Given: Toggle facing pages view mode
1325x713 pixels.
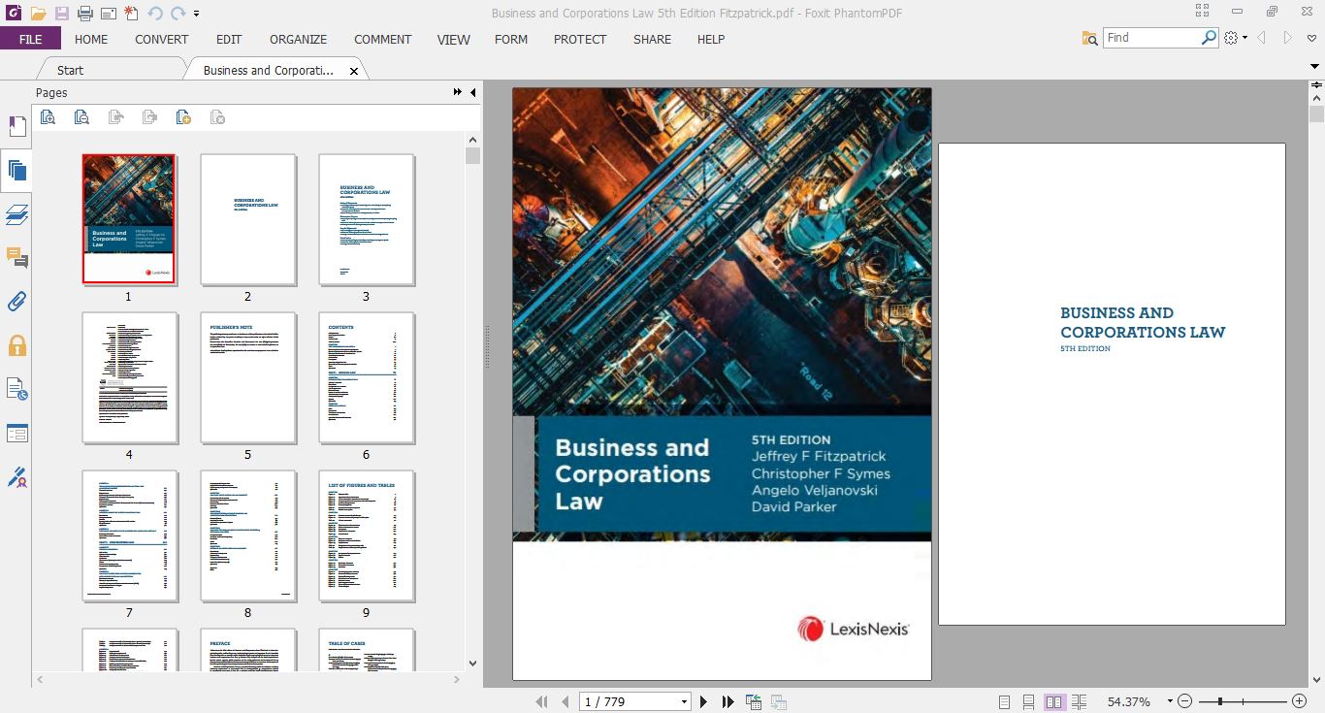Looking at the screenshot, I should (x=1054, y=701).
